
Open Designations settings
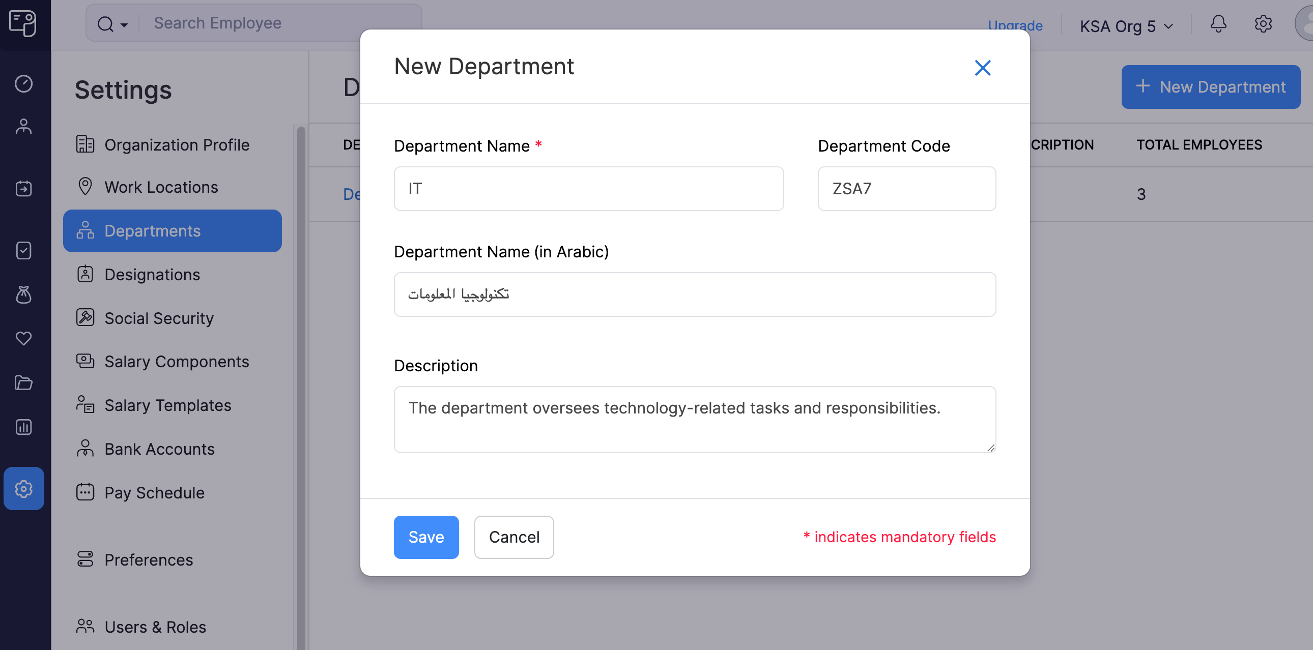[173, 275]
